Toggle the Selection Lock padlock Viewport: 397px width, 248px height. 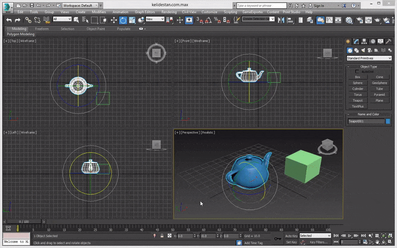pyautogui.click(x=162, y=236)
